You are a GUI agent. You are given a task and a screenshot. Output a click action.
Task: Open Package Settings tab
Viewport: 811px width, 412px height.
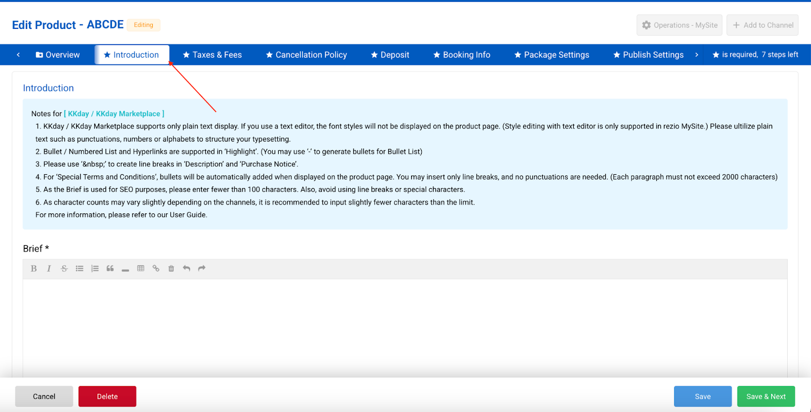click(x=552, y=55)
